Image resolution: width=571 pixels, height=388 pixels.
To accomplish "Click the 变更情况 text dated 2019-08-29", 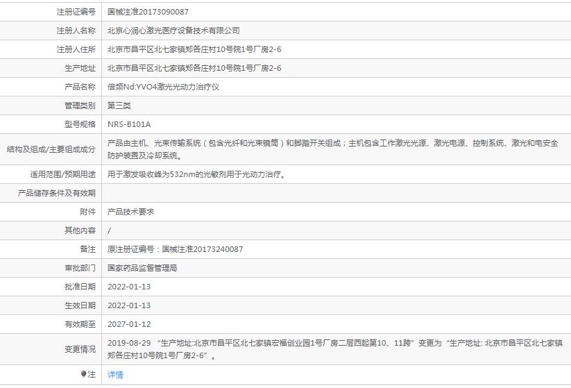I will pyautogui.click(x=335, y=349).
